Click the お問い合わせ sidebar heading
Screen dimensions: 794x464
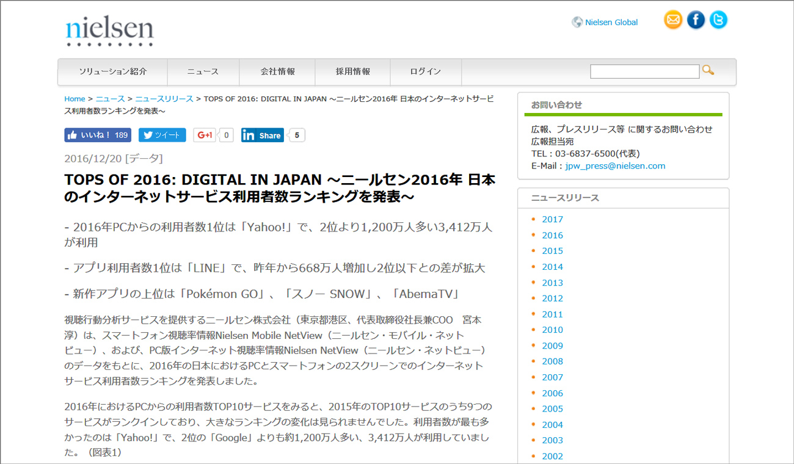click(556, 105)
